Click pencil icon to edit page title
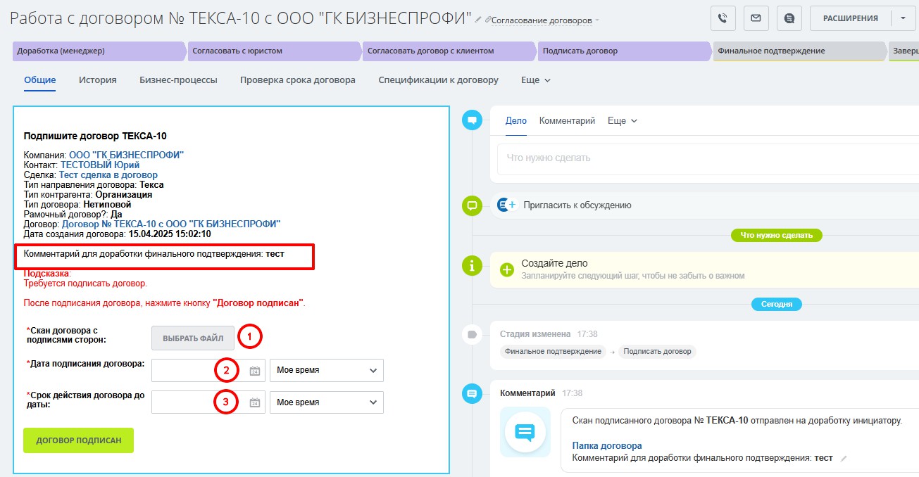Screen dimensions: 919x477 point(479,20)
